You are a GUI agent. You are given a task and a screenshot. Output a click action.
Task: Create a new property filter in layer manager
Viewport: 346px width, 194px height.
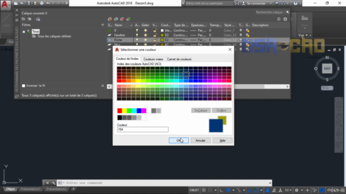coord(23,19)
